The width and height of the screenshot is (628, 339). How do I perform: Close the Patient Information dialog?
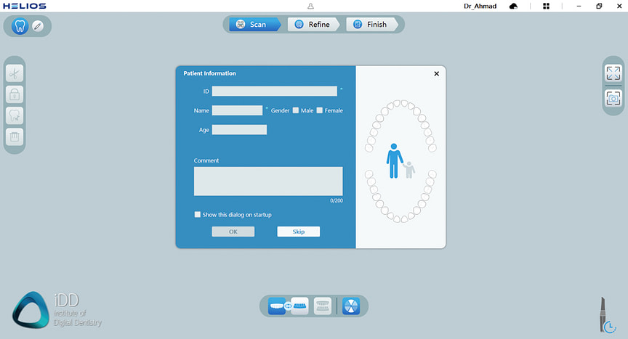click(x=436, y=73)
